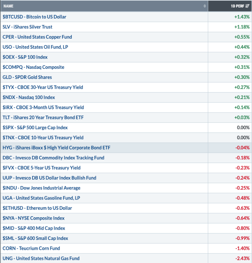Screen dimensions: 252x263
Task: Open CPER - United States Copper Fund
Action: click(37, 37)
